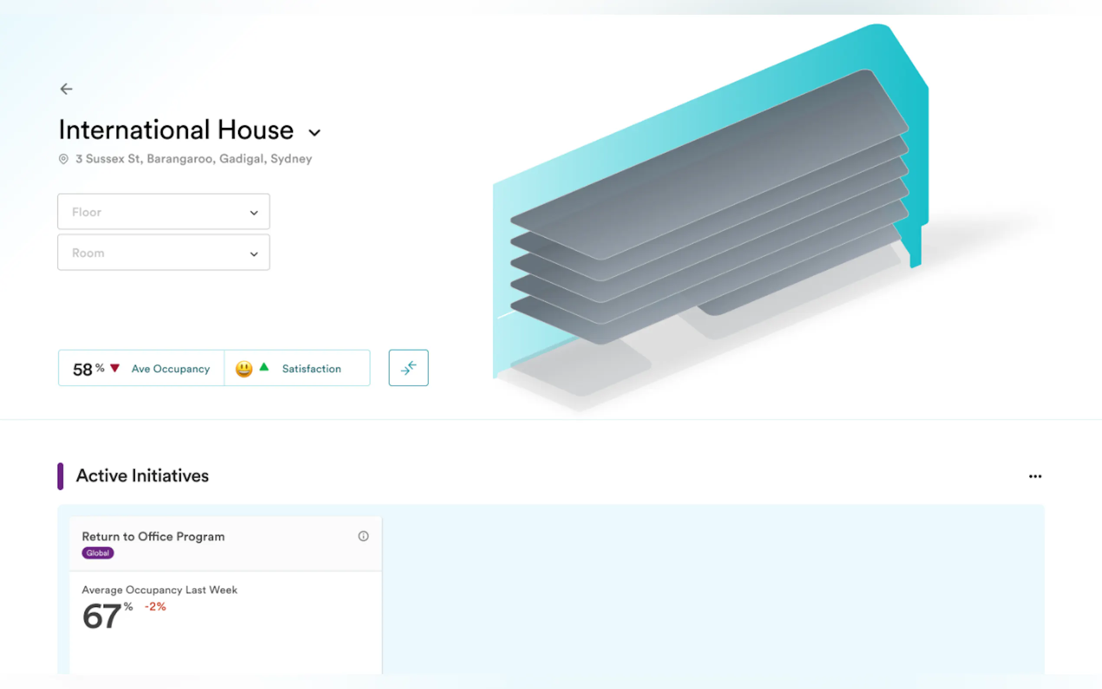1102x689 pixels.
Task: Select the Satisfaction tab
Action: point(311,369)
